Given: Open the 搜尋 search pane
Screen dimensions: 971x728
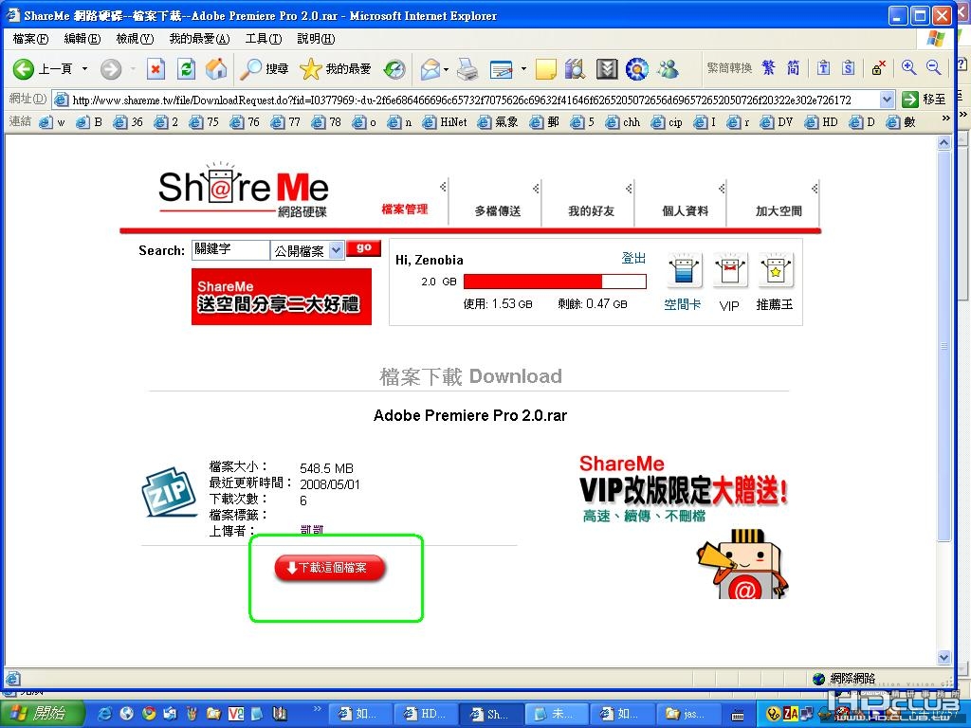Looking at the screenshot, I should click(x=265, y=68).
